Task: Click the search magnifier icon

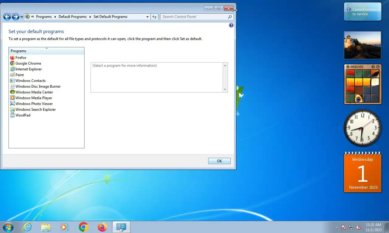Action: [x=230, y=17]
